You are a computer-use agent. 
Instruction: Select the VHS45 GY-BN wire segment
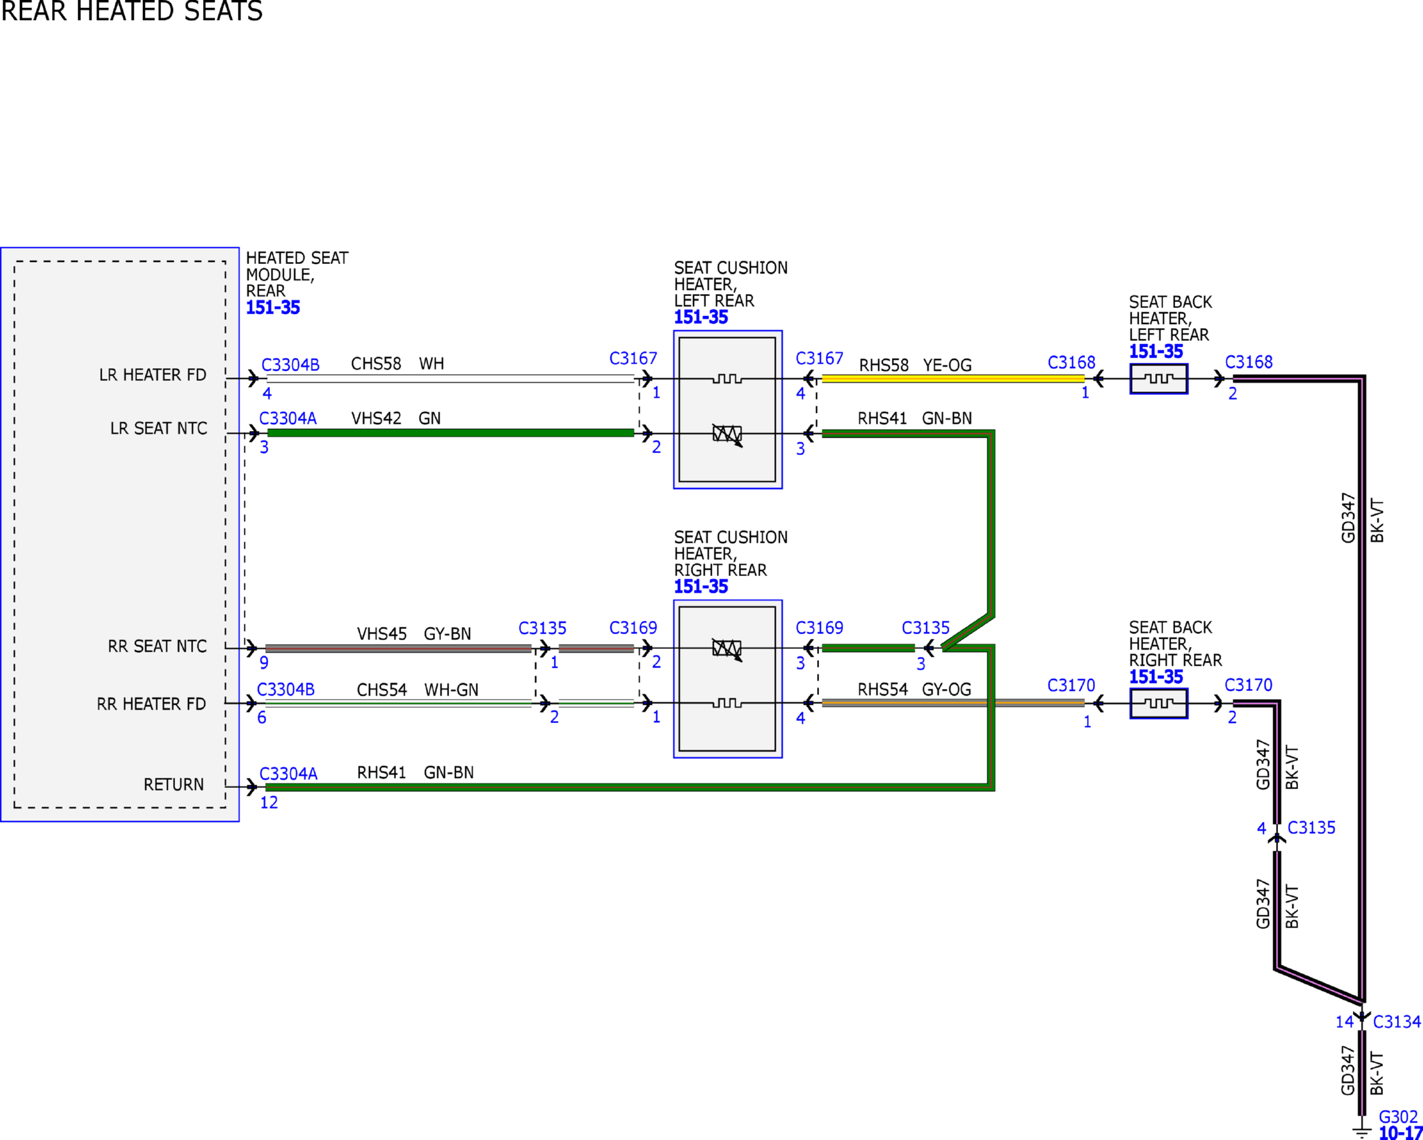398,648
